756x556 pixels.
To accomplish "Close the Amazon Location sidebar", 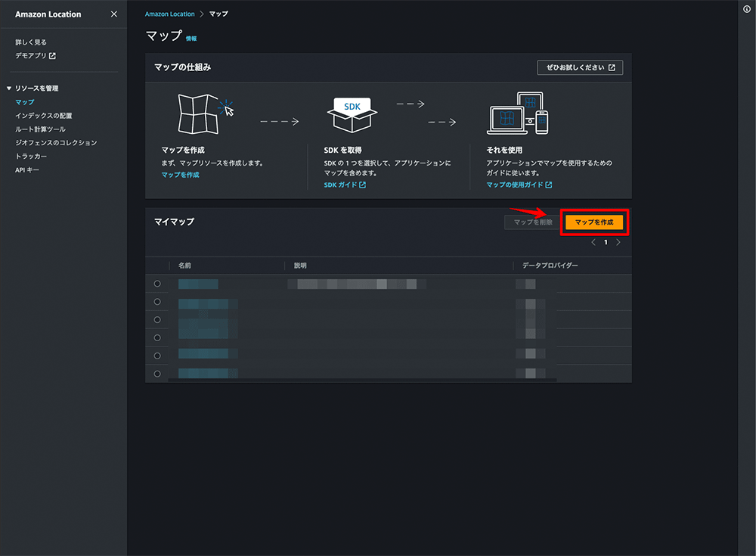I will pyautogui.click(x=114, y=14).
